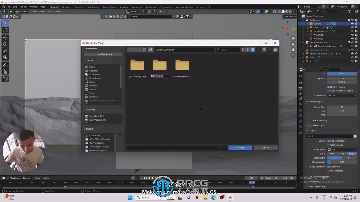Open Local Disk (C:) volume
This screenshot has height=202, width=360.
click(x=96, y=116)
